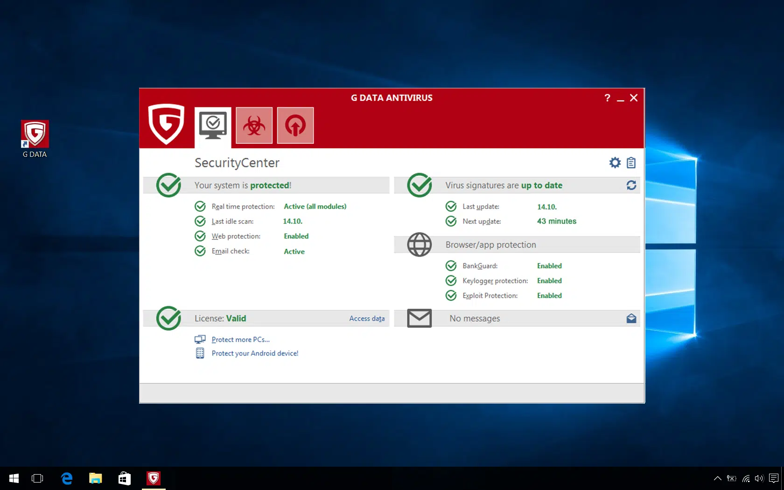The width and height of the screenshot is (784, 490).
Task: Open Protect more PCs link
Action: (x=240, y=339)
